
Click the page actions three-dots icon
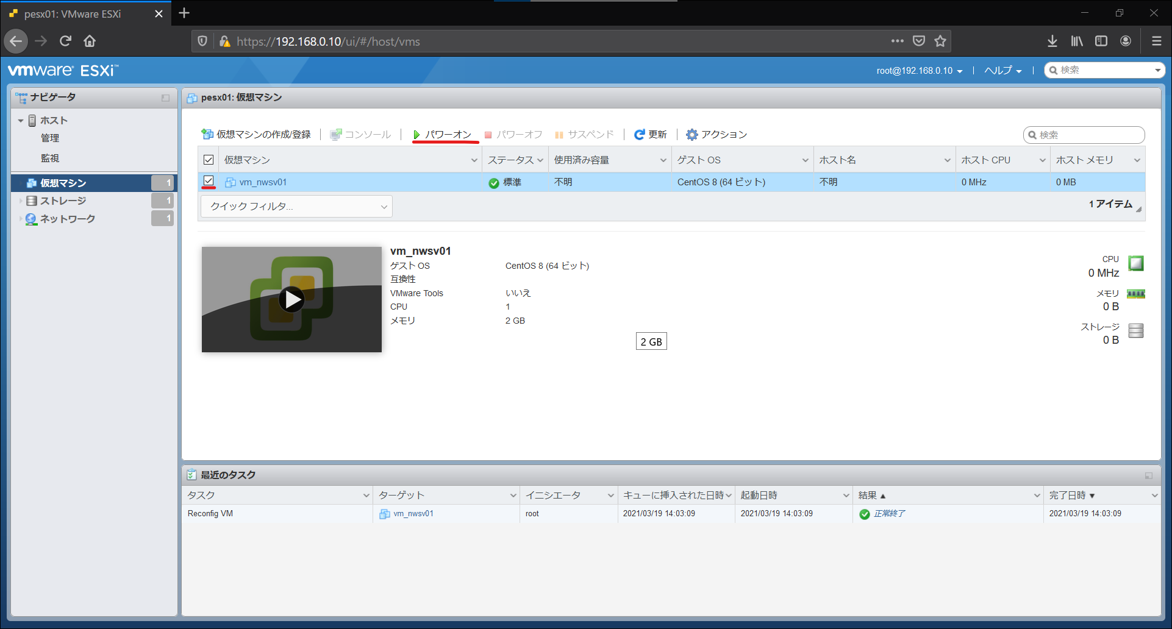point(897,41)
